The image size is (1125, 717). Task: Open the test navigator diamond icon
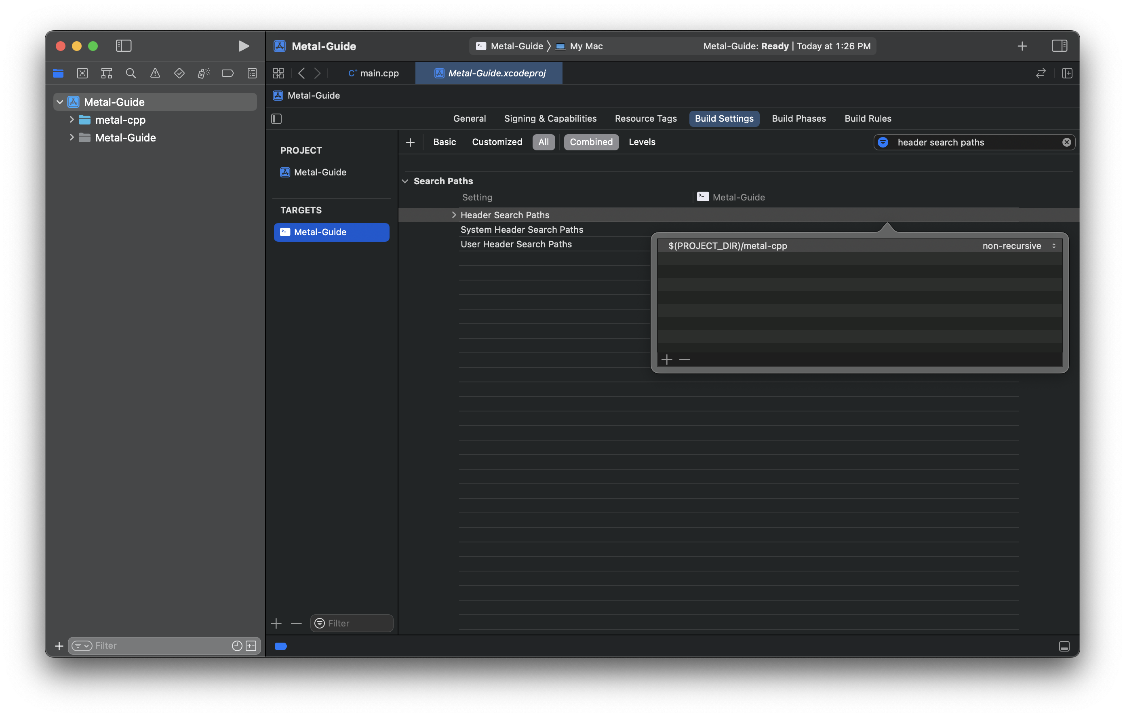pos(179,73)
